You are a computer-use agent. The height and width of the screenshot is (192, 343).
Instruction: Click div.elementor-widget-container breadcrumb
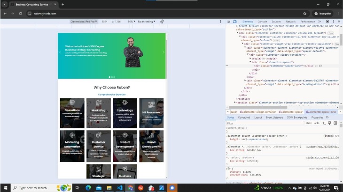257,112
